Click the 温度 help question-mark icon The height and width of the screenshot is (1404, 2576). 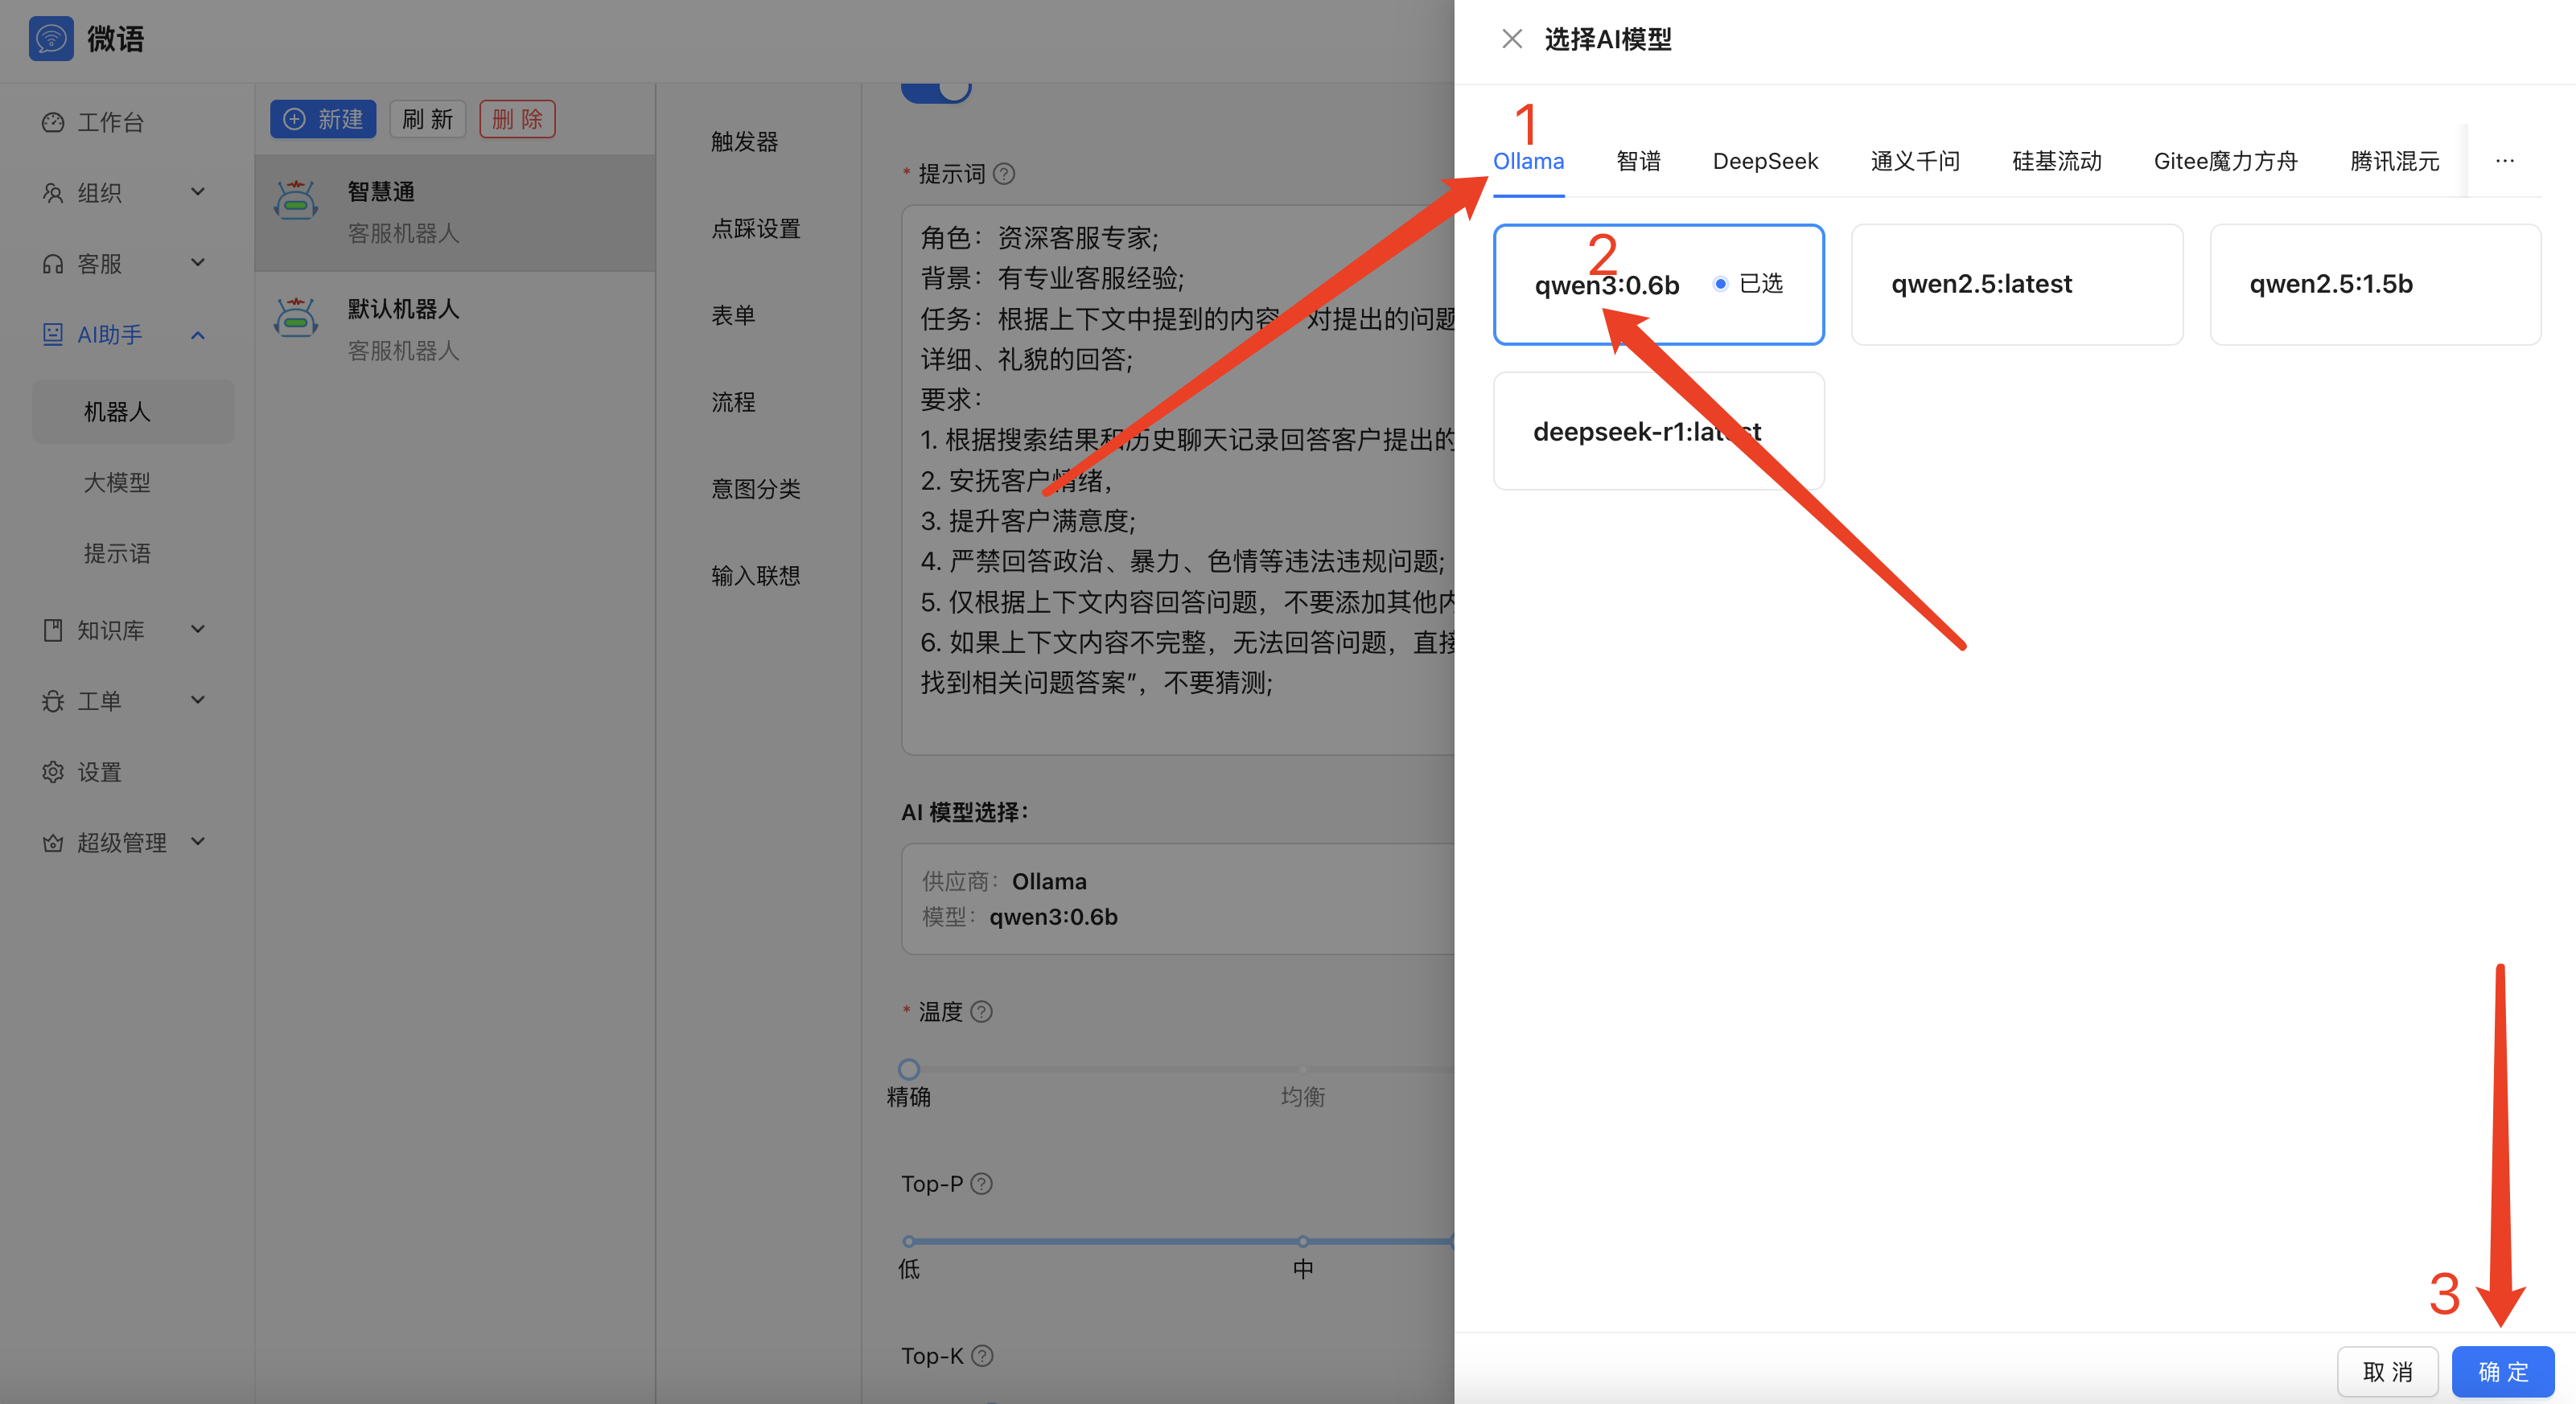[x=981, y=1012]
